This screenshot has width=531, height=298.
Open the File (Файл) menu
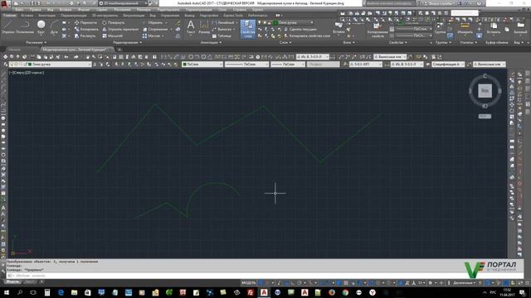[19, 10]
